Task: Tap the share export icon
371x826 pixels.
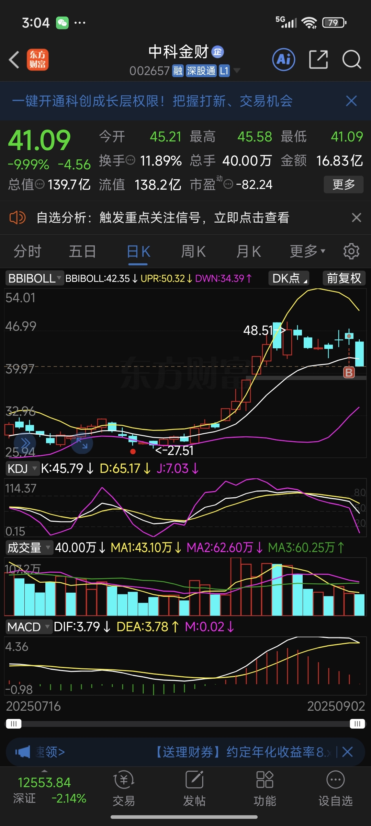Action: pos(318,60)
